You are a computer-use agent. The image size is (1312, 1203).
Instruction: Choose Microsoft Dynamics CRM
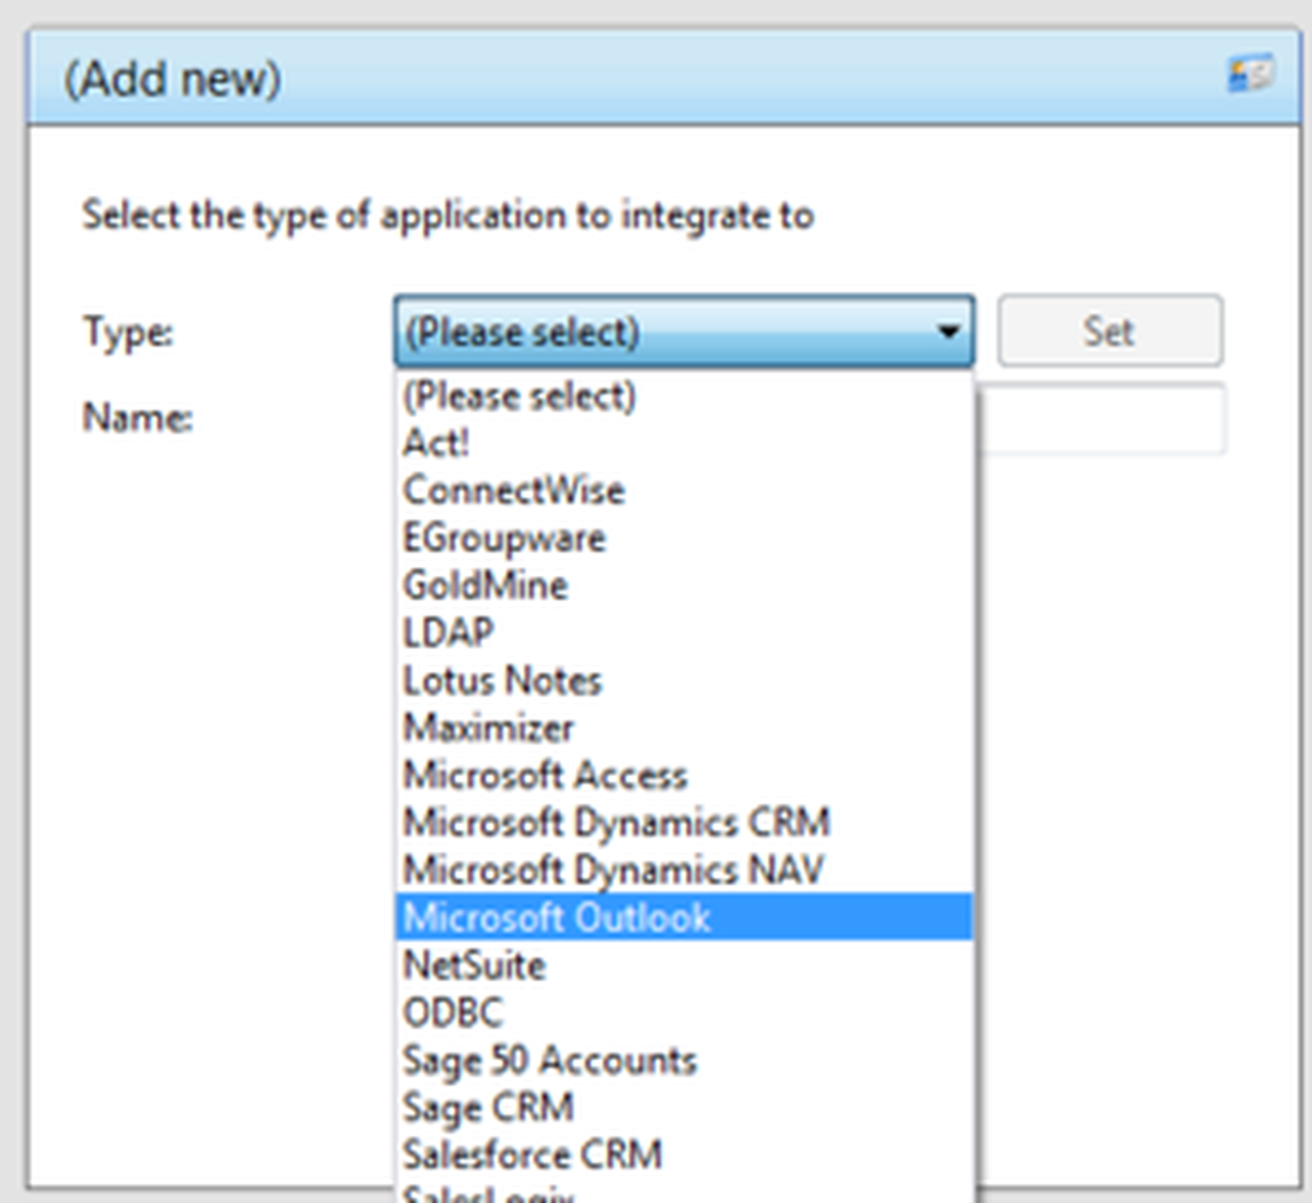[617, 822]
